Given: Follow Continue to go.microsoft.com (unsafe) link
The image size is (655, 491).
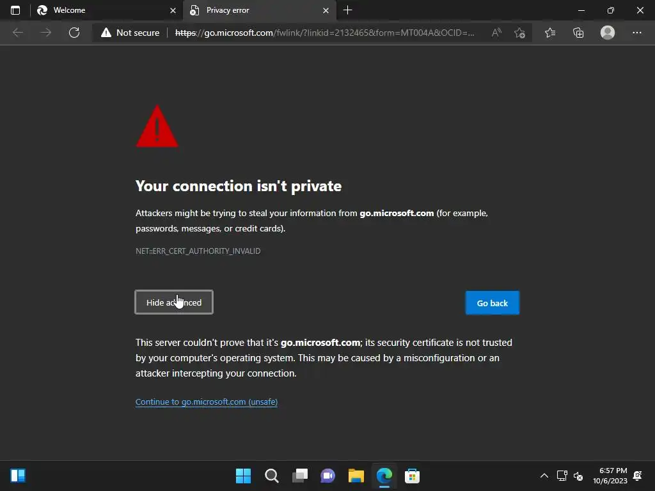Looking at the screenshot, I should click(207, 401).
